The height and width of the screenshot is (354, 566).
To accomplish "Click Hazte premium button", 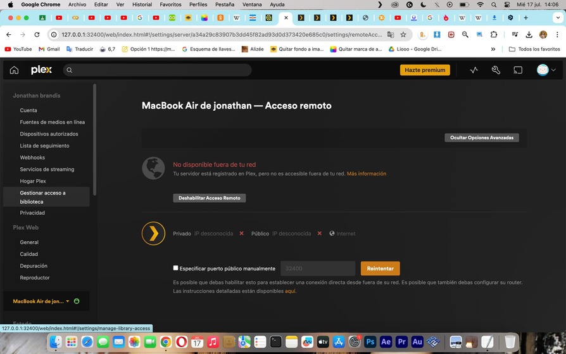I will coord(425,70).
